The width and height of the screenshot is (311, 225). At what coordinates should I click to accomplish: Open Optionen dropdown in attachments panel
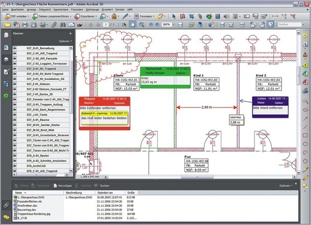pos(286,186)
